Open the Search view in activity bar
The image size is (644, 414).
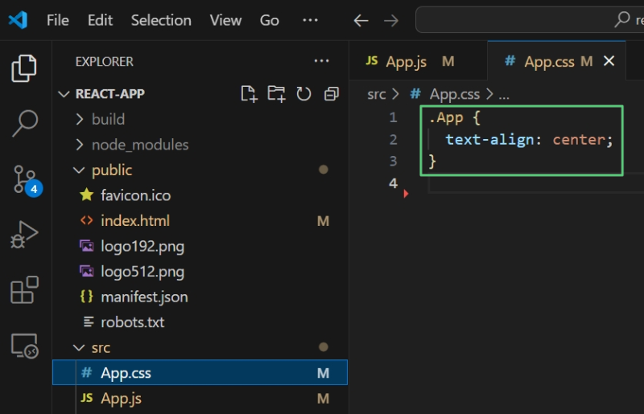tap(25, 123)
